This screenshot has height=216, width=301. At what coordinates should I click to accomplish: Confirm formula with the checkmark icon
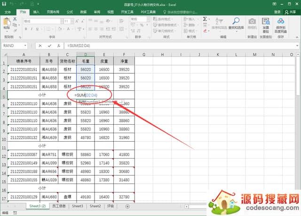pos(49,46)
